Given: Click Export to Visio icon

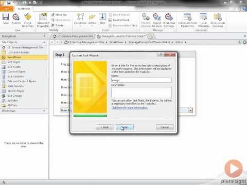Looking at the screenshot, I should coord(157,21).
